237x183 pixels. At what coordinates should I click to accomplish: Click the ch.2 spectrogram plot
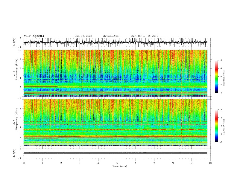point(115,123)
